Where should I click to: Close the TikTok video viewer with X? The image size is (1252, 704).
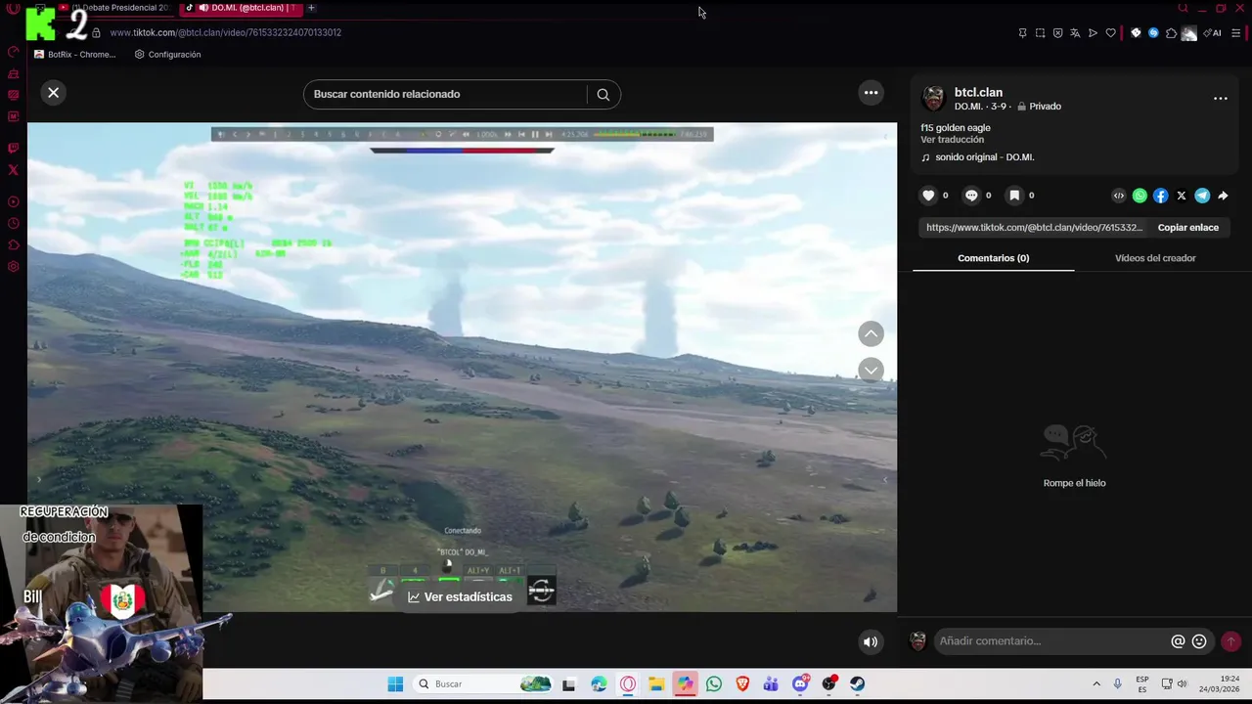pos(54,93)
